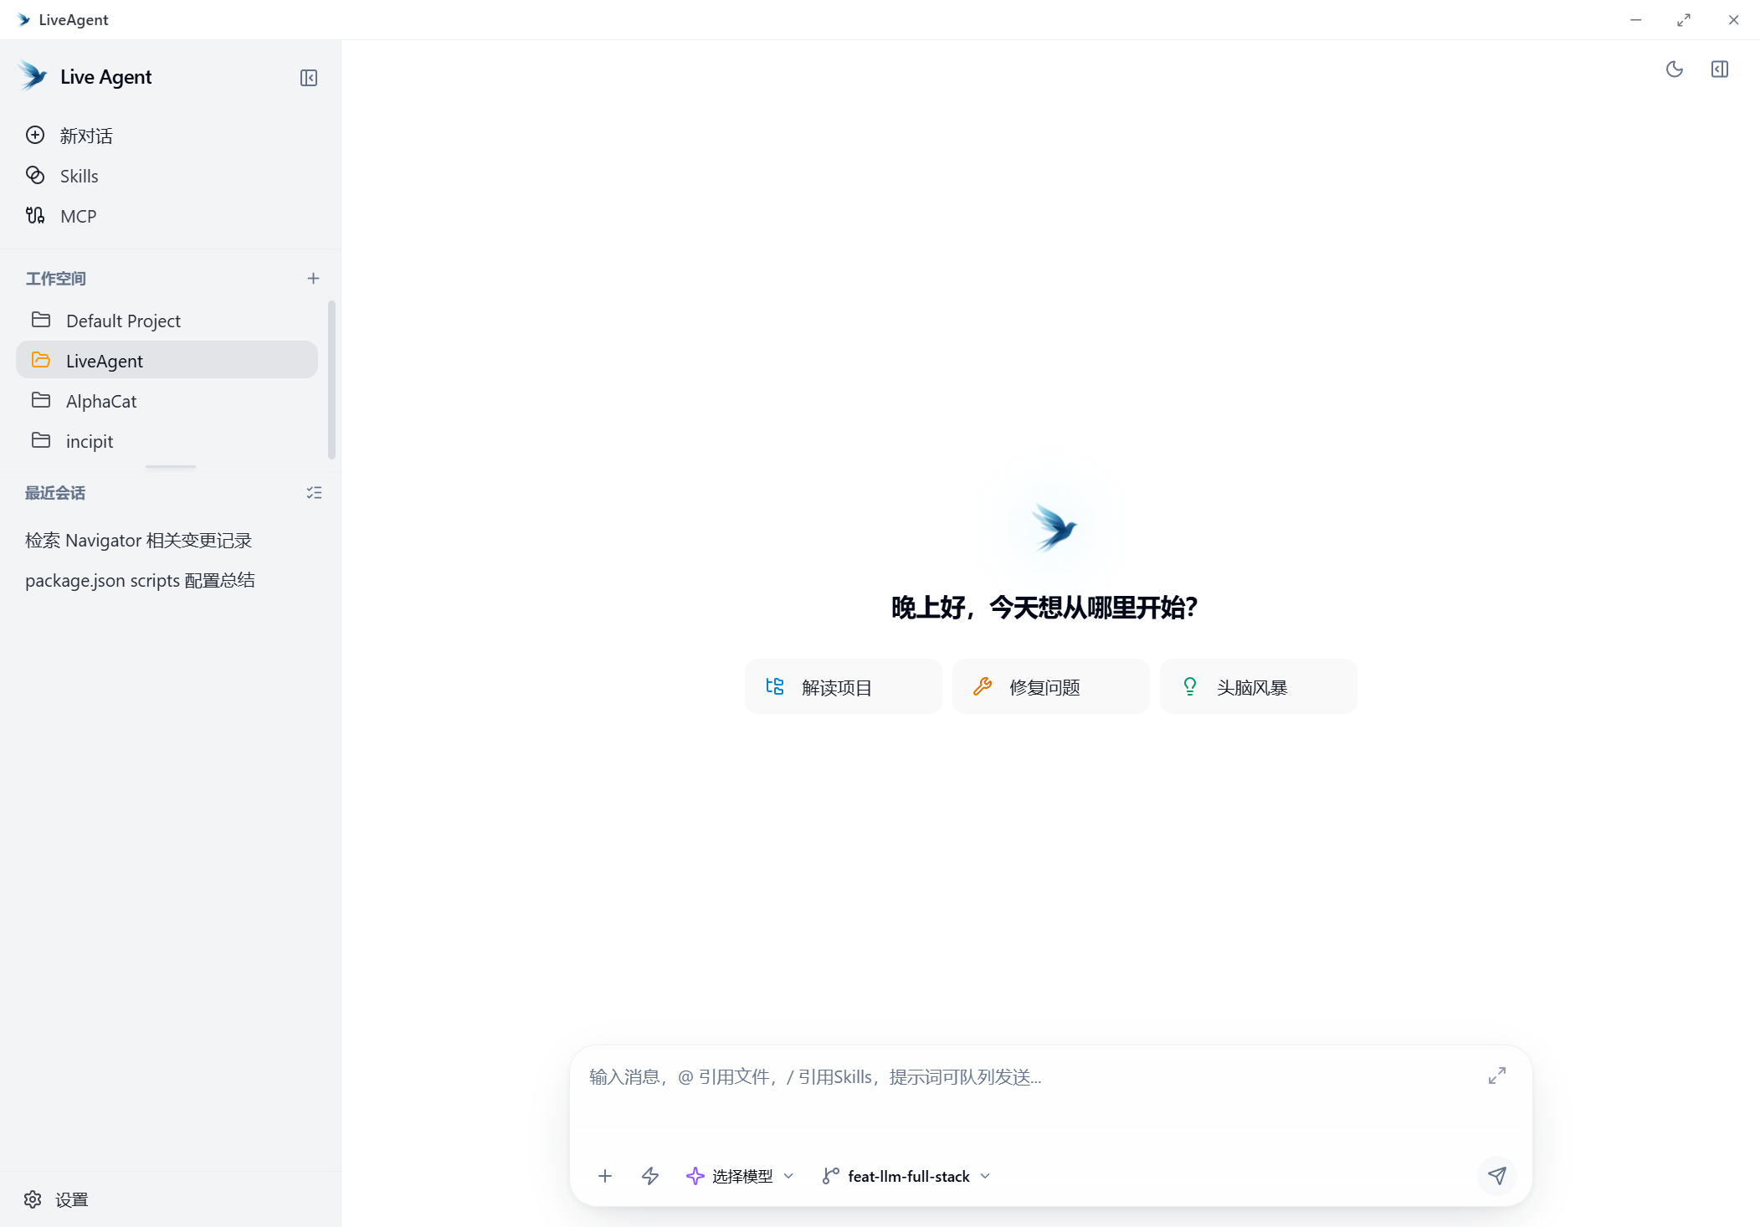Close the LiveAgent window
Image resolution: width=1760 pixels, height=1227 pixels.
click(1733, 19)
